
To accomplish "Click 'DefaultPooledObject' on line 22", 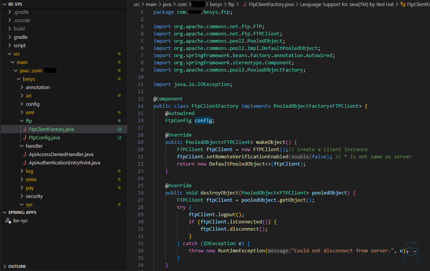I will 237,164.
